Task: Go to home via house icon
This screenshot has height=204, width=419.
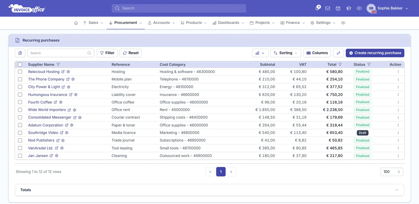Action: coord(76,23)
